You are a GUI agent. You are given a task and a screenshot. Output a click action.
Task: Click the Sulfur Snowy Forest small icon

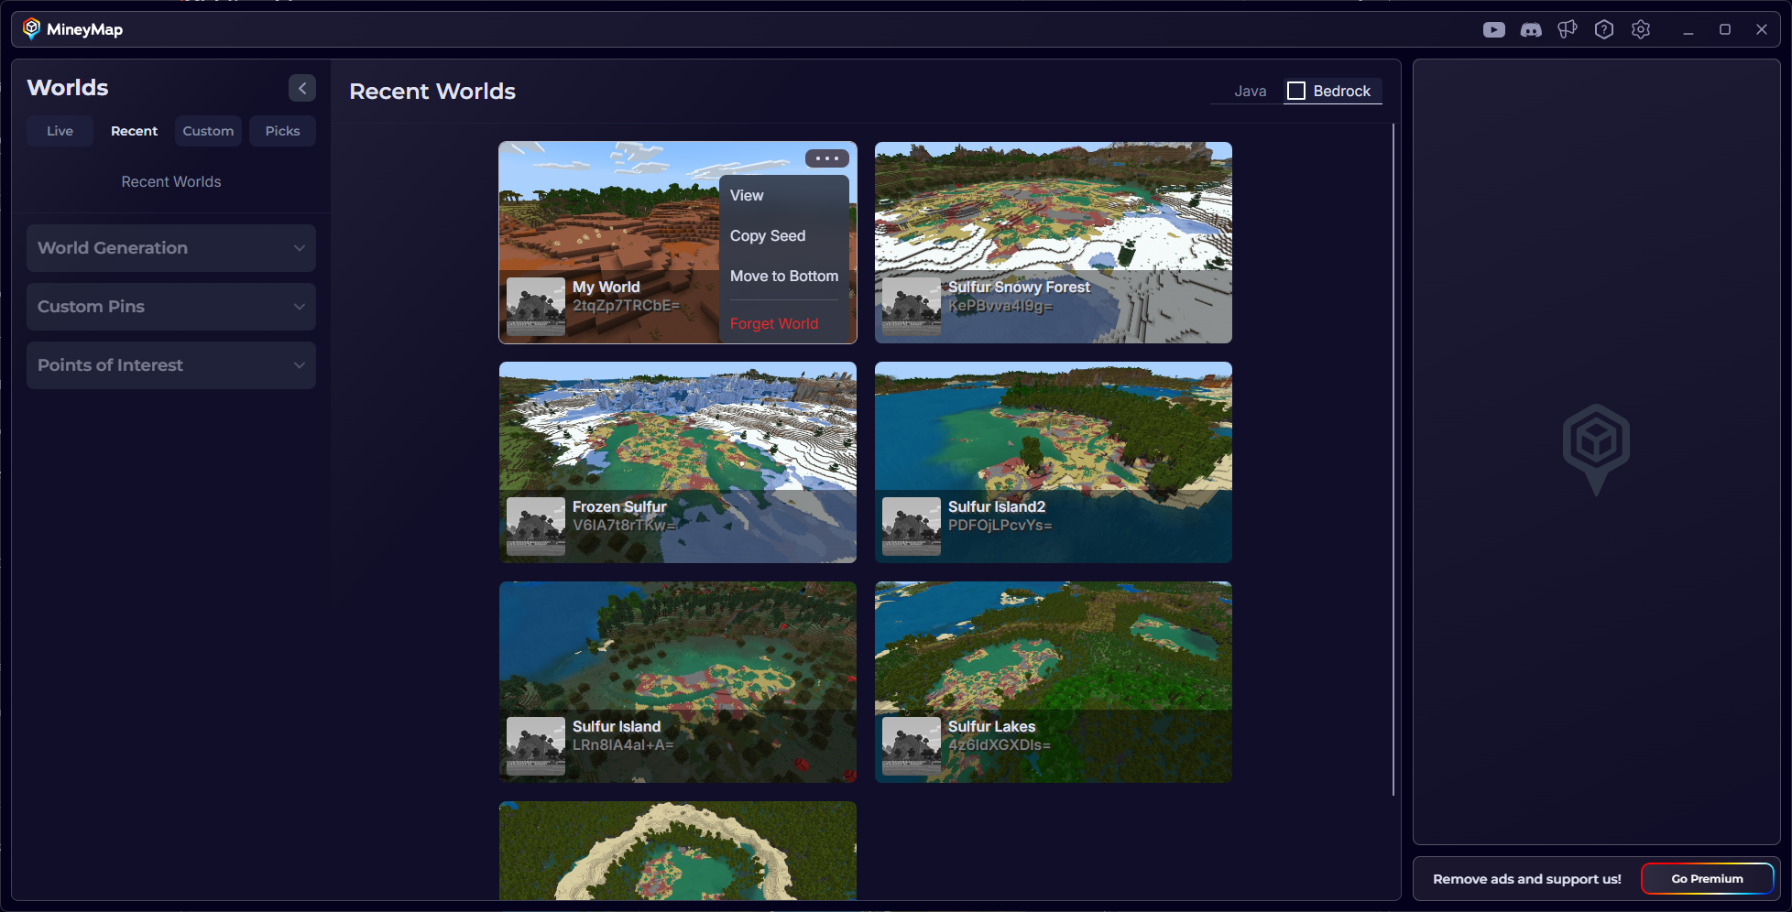pos(912,307)
